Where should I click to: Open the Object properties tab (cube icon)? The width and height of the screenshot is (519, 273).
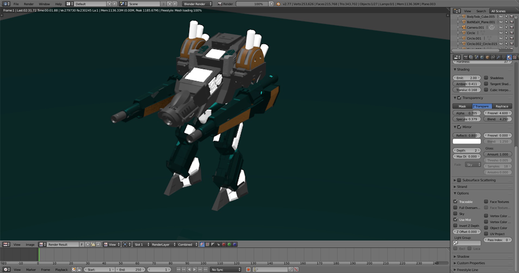(487, 57)
